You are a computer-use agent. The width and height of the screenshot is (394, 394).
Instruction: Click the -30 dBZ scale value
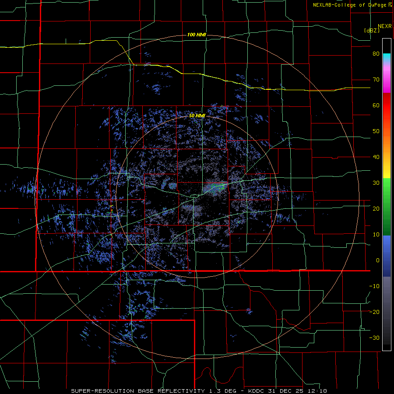click(x=374, y=338)
